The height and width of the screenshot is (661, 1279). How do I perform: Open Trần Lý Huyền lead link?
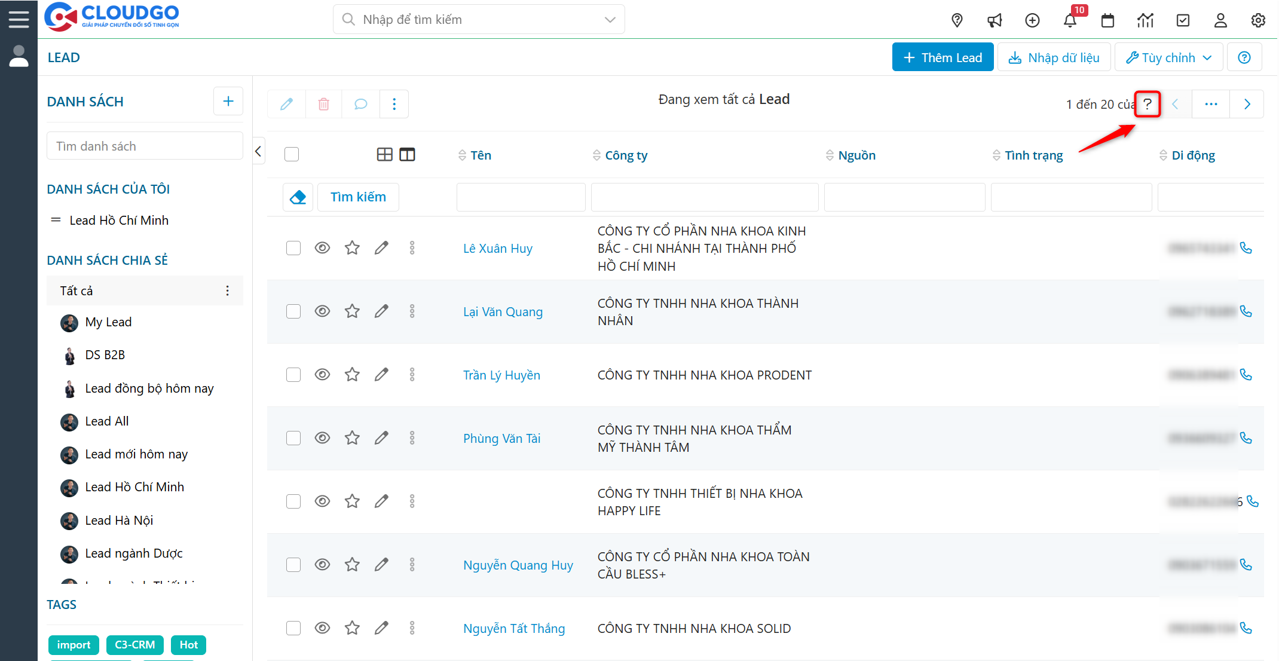coord(501,375)
